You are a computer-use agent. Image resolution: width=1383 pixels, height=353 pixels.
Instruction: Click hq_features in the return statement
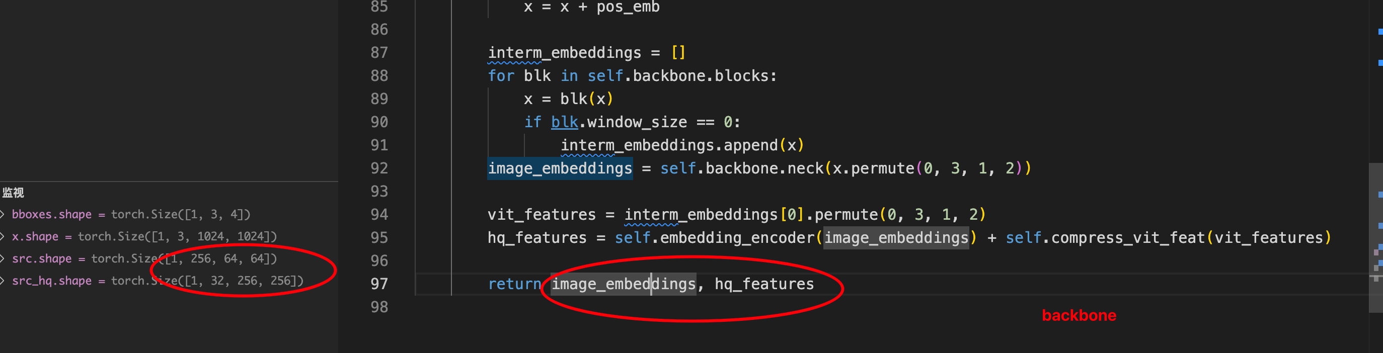click(x=764, y=284)
